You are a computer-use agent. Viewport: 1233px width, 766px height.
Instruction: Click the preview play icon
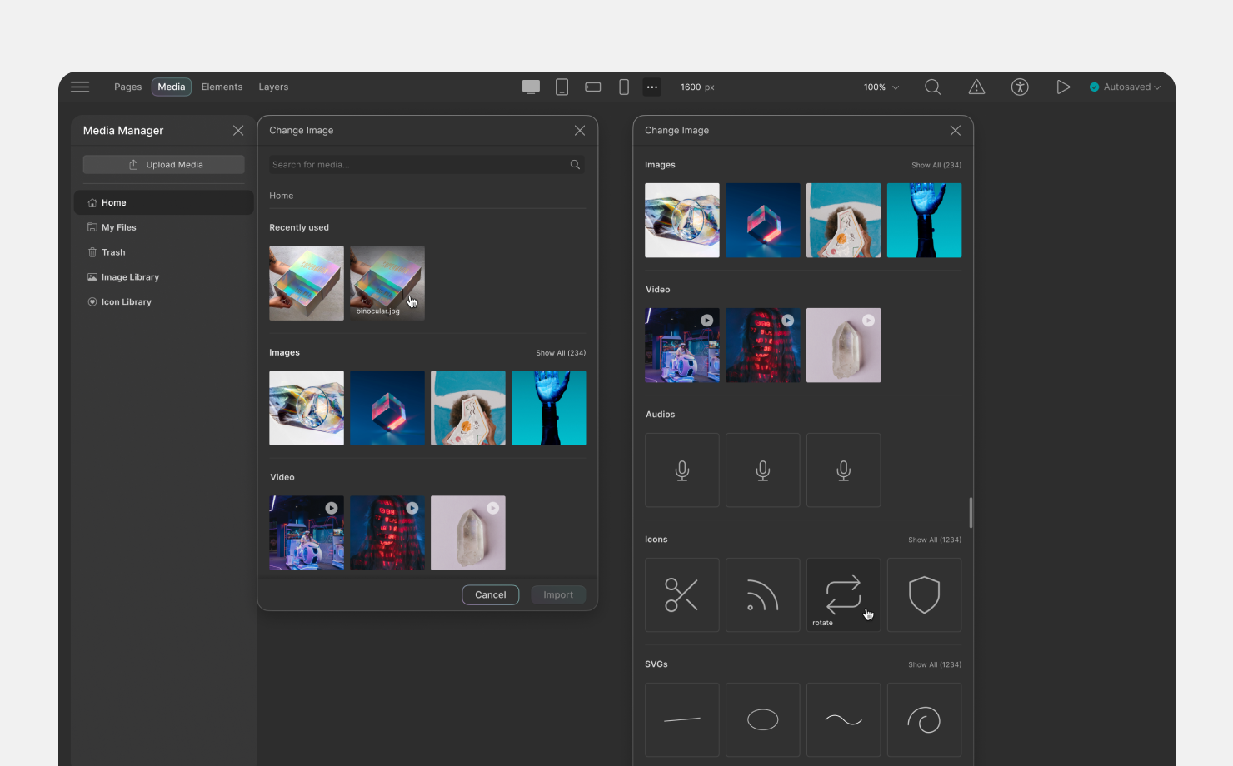click(1063, 87)
